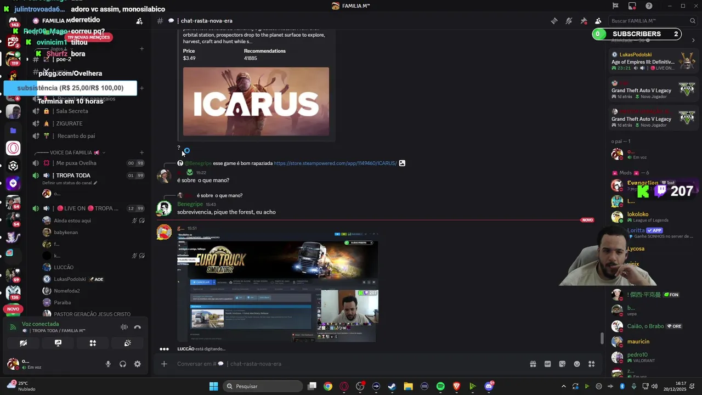The height and width of the screenshot is (395, 702).
Task: Open the soundboard in voice panel
Action: (x=127, y=343)
